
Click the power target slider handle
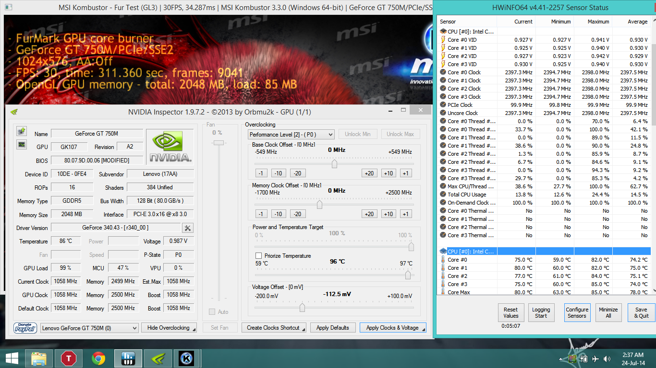coord(411,246)
